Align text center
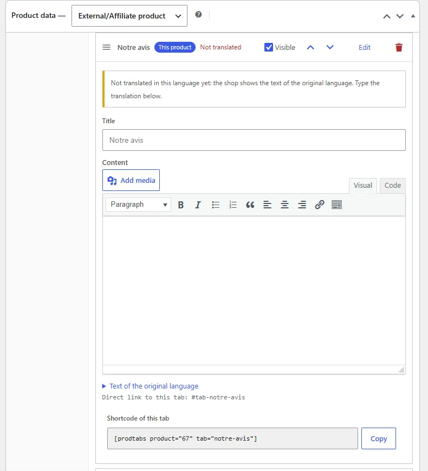 point(284,205)
